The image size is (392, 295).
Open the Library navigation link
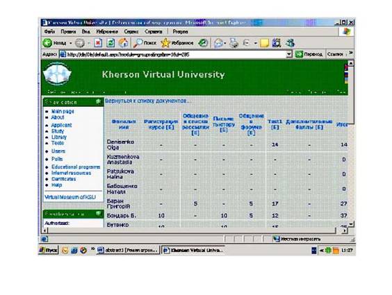59,137
